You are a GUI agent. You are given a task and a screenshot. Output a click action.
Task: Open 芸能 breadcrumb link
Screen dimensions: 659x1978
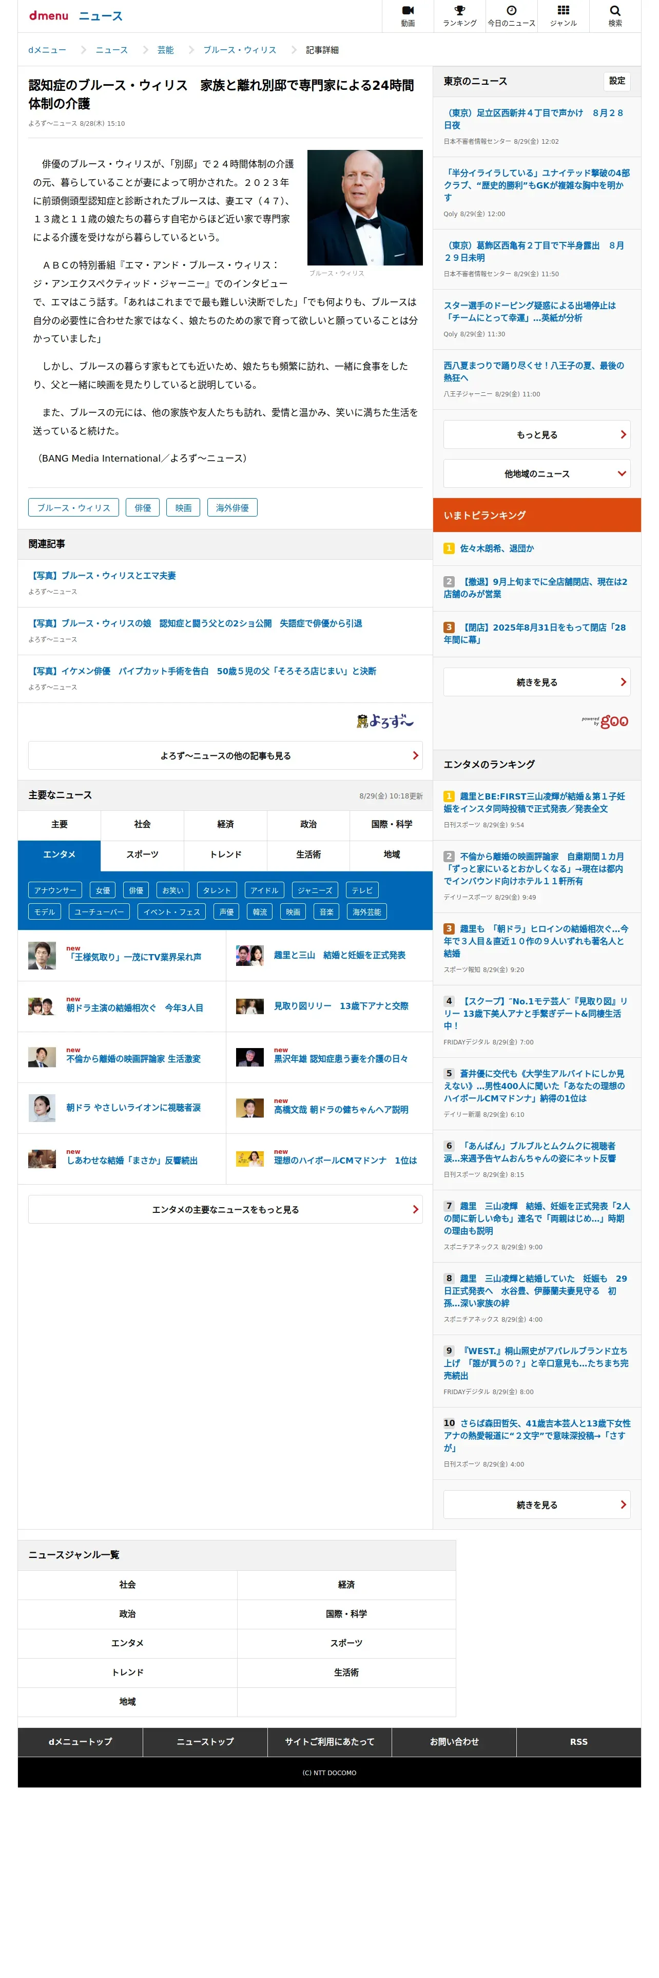pyautogui.click(x=166, y=50)
